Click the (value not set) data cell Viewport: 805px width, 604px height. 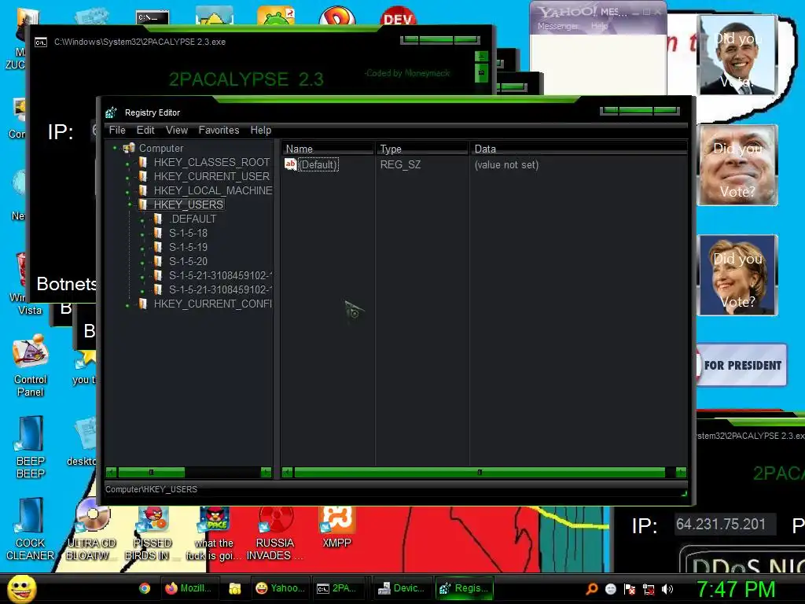[506, 165]
